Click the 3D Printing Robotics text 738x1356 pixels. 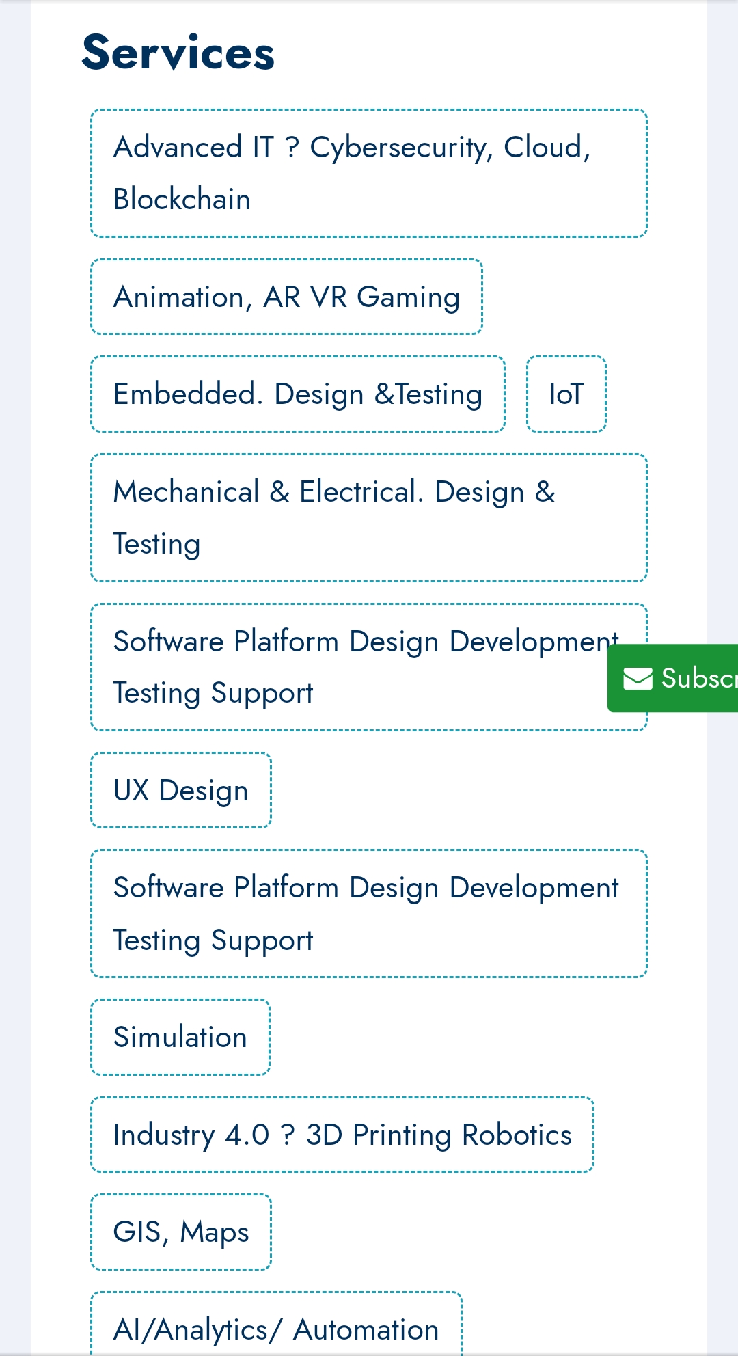(439, 1135)
